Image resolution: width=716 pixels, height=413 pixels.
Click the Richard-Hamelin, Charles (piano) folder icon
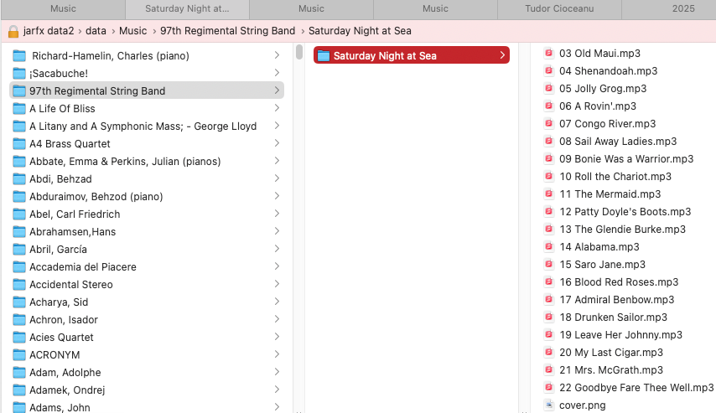point(19,56)
